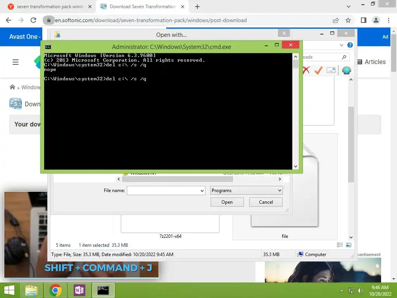The height and width of the screenshot is (298, 397).
Task: Open the Windows Start button
Action: coord(9,290)
